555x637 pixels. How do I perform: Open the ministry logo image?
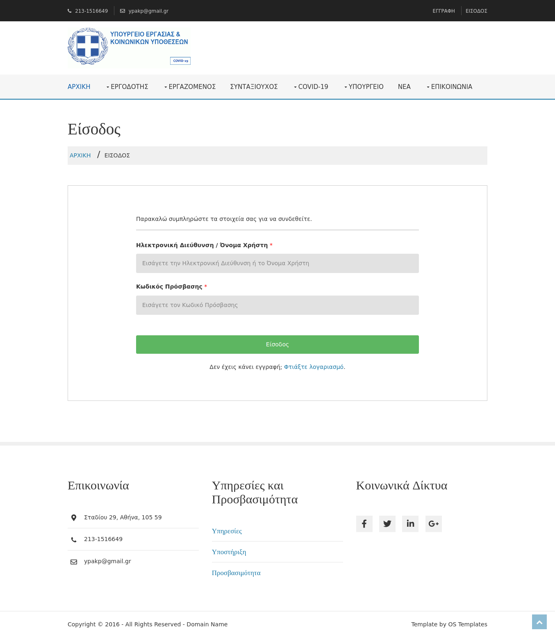point(129,46)
